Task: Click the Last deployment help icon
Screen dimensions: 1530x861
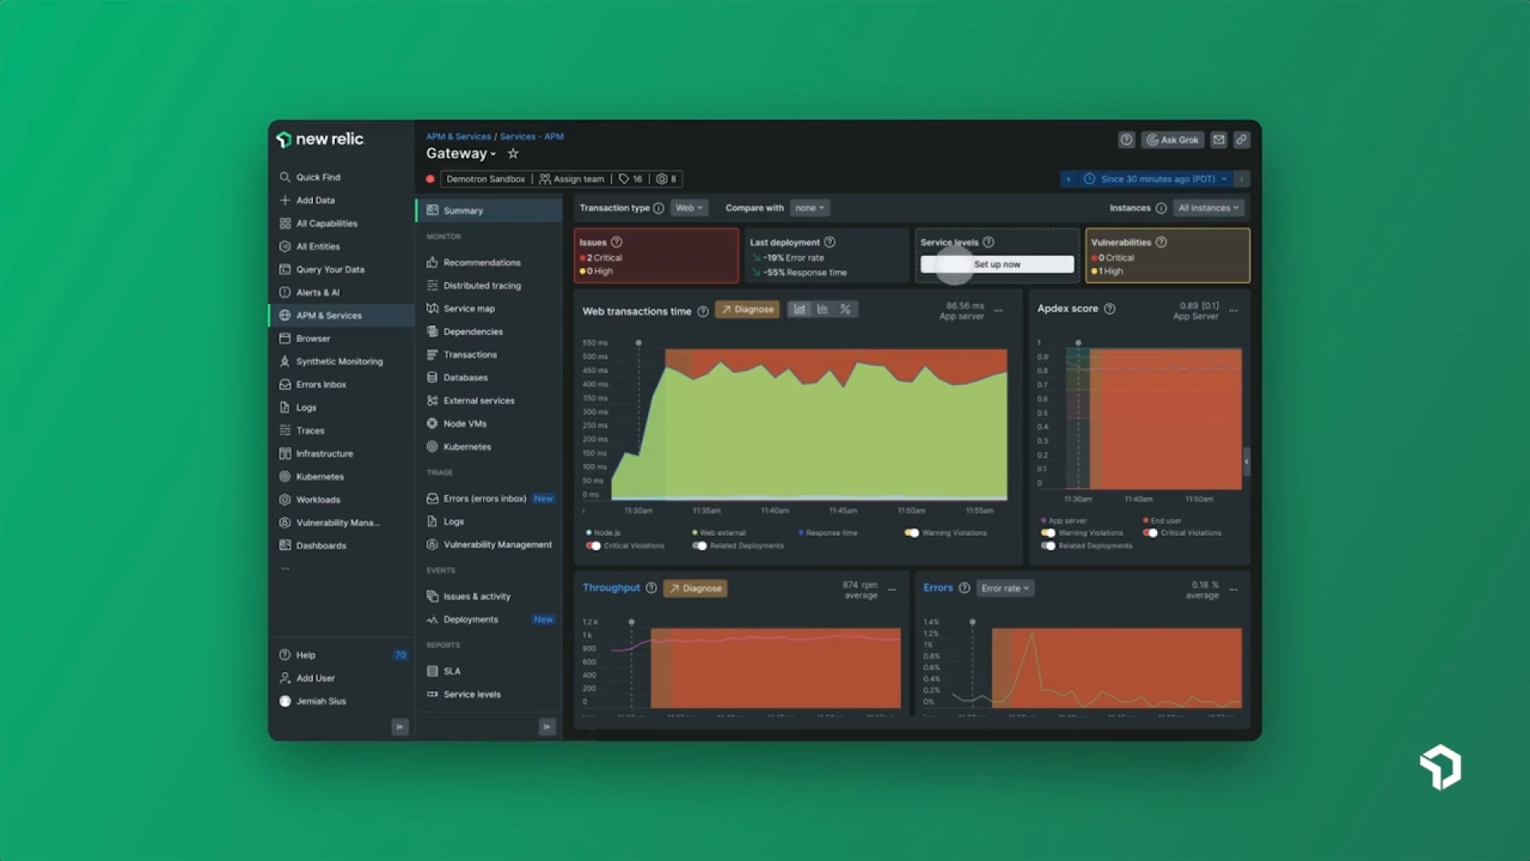Action: [x=830, y=242]
